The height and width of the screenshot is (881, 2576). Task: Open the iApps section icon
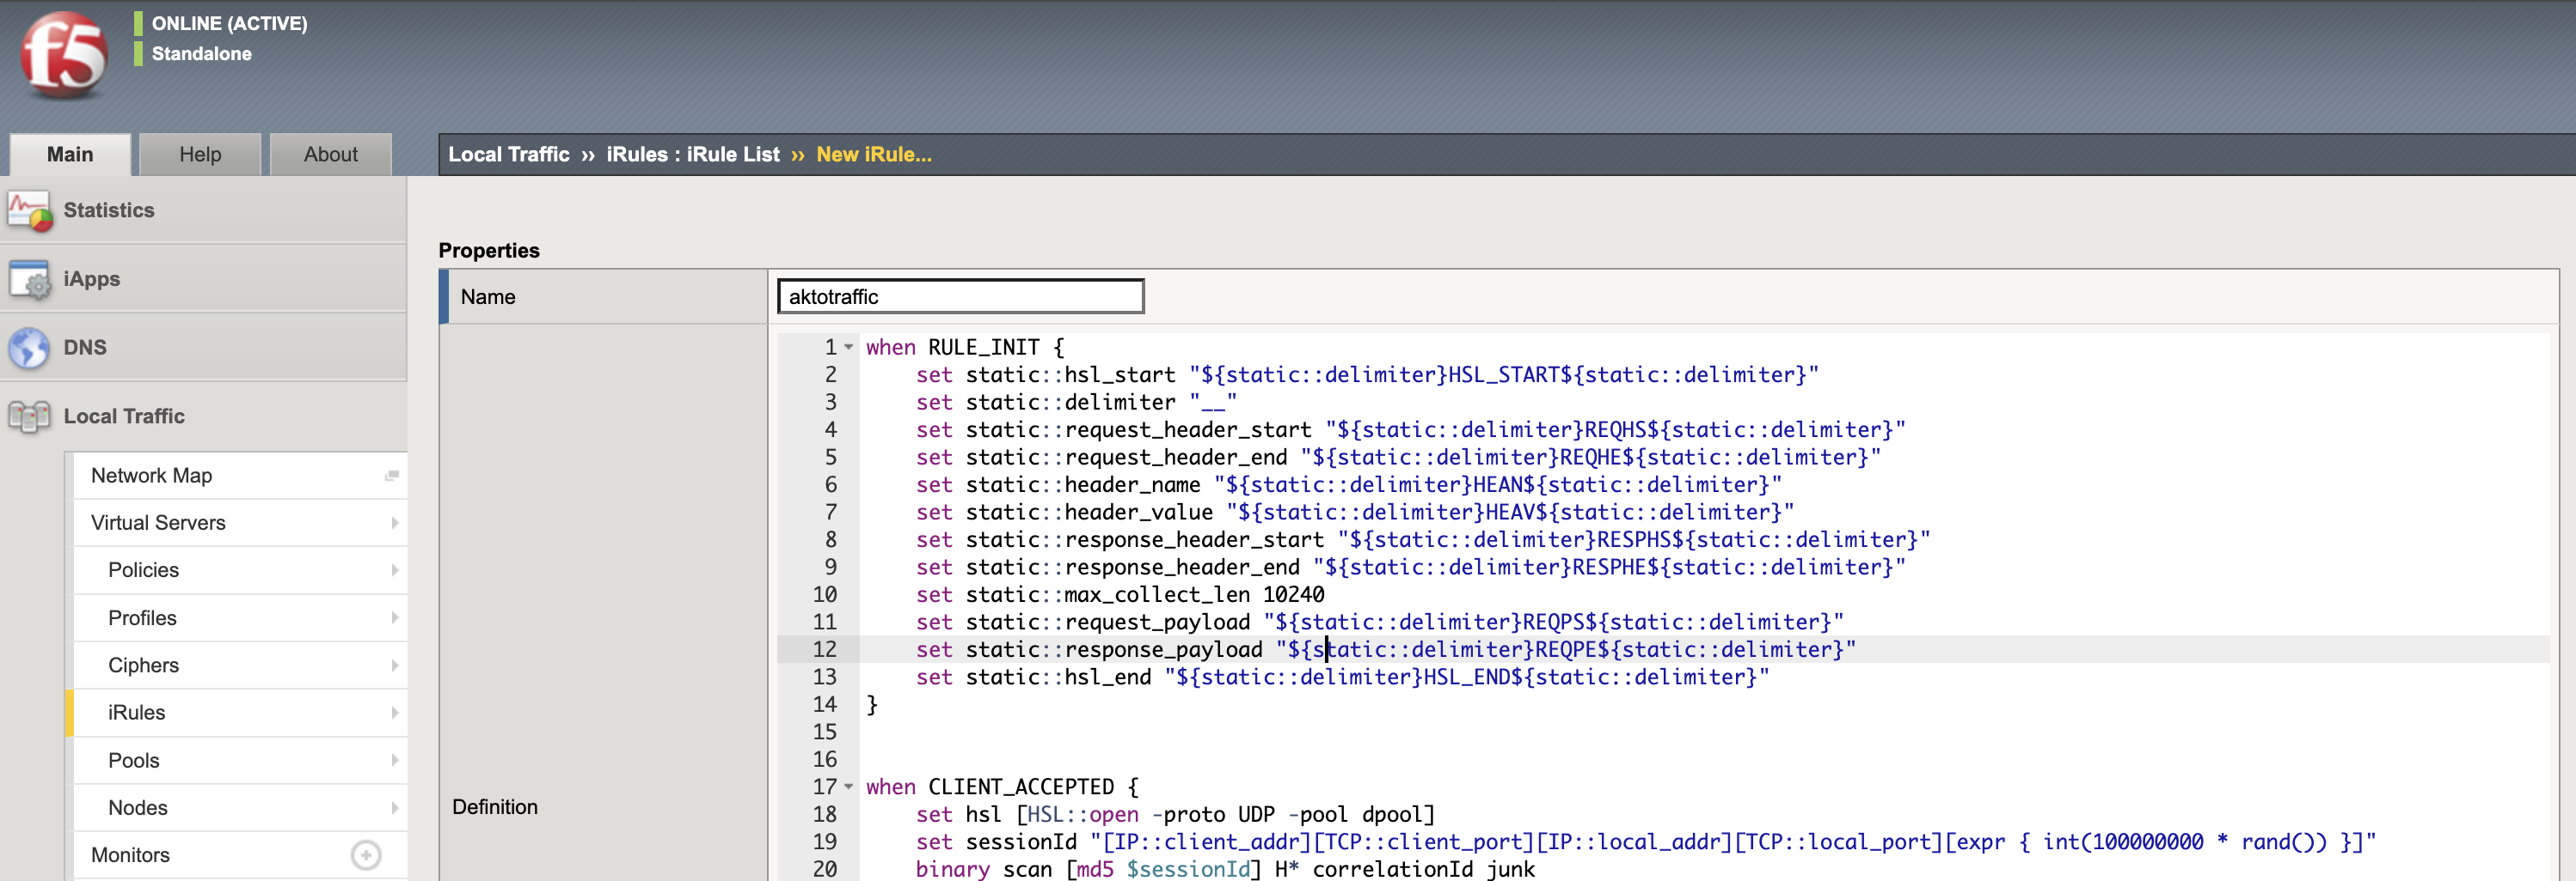tap(29, 280)
